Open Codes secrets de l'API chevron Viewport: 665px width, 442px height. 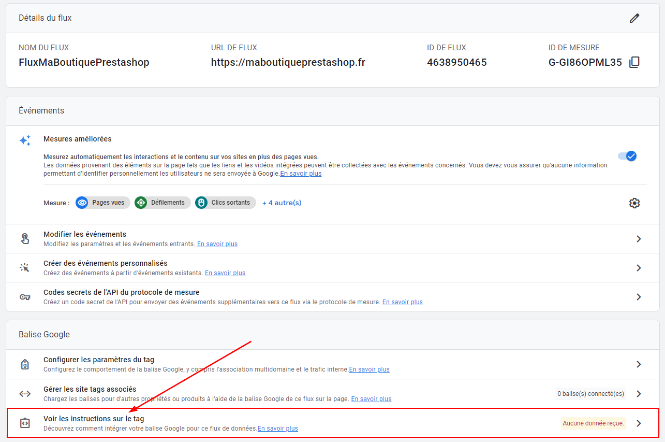pos(639,297)
